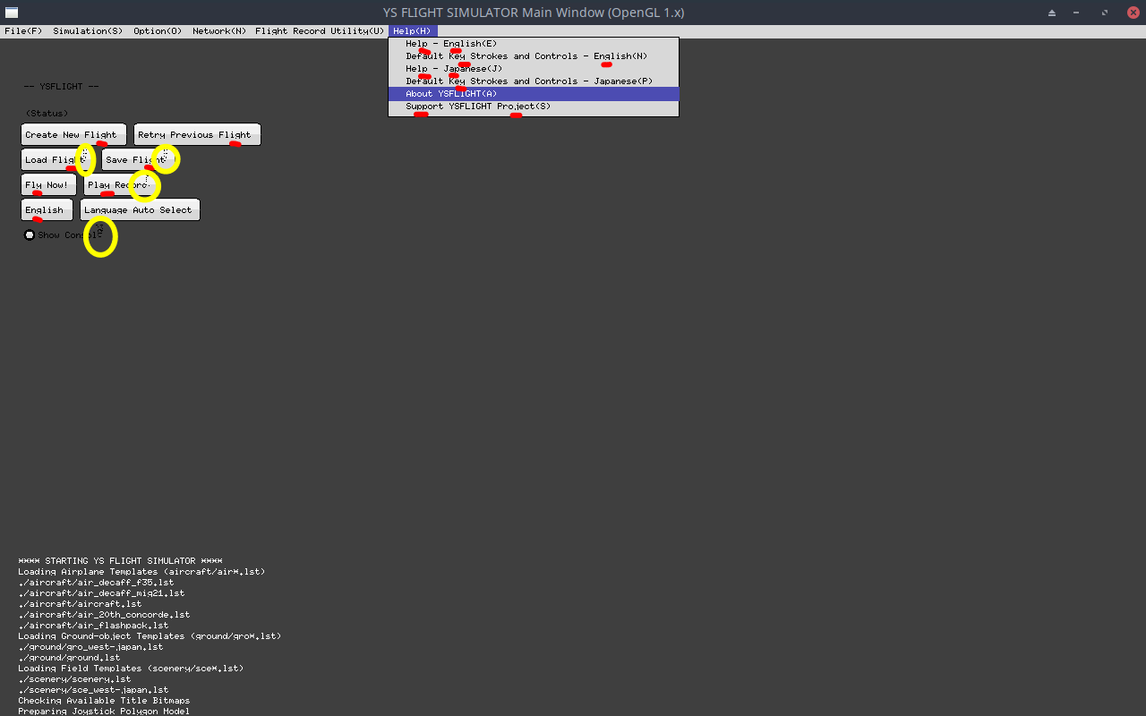The width and height of the screenshot is (1146, 716).
Task: Click log line './aircraft/air_20th_concorde.lst'
Action: coord(104,615)
